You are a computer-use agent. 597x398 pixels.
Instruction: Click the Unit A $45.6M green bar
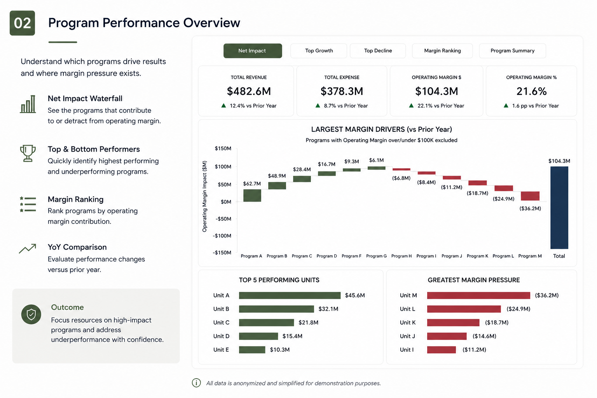(290, 295)
